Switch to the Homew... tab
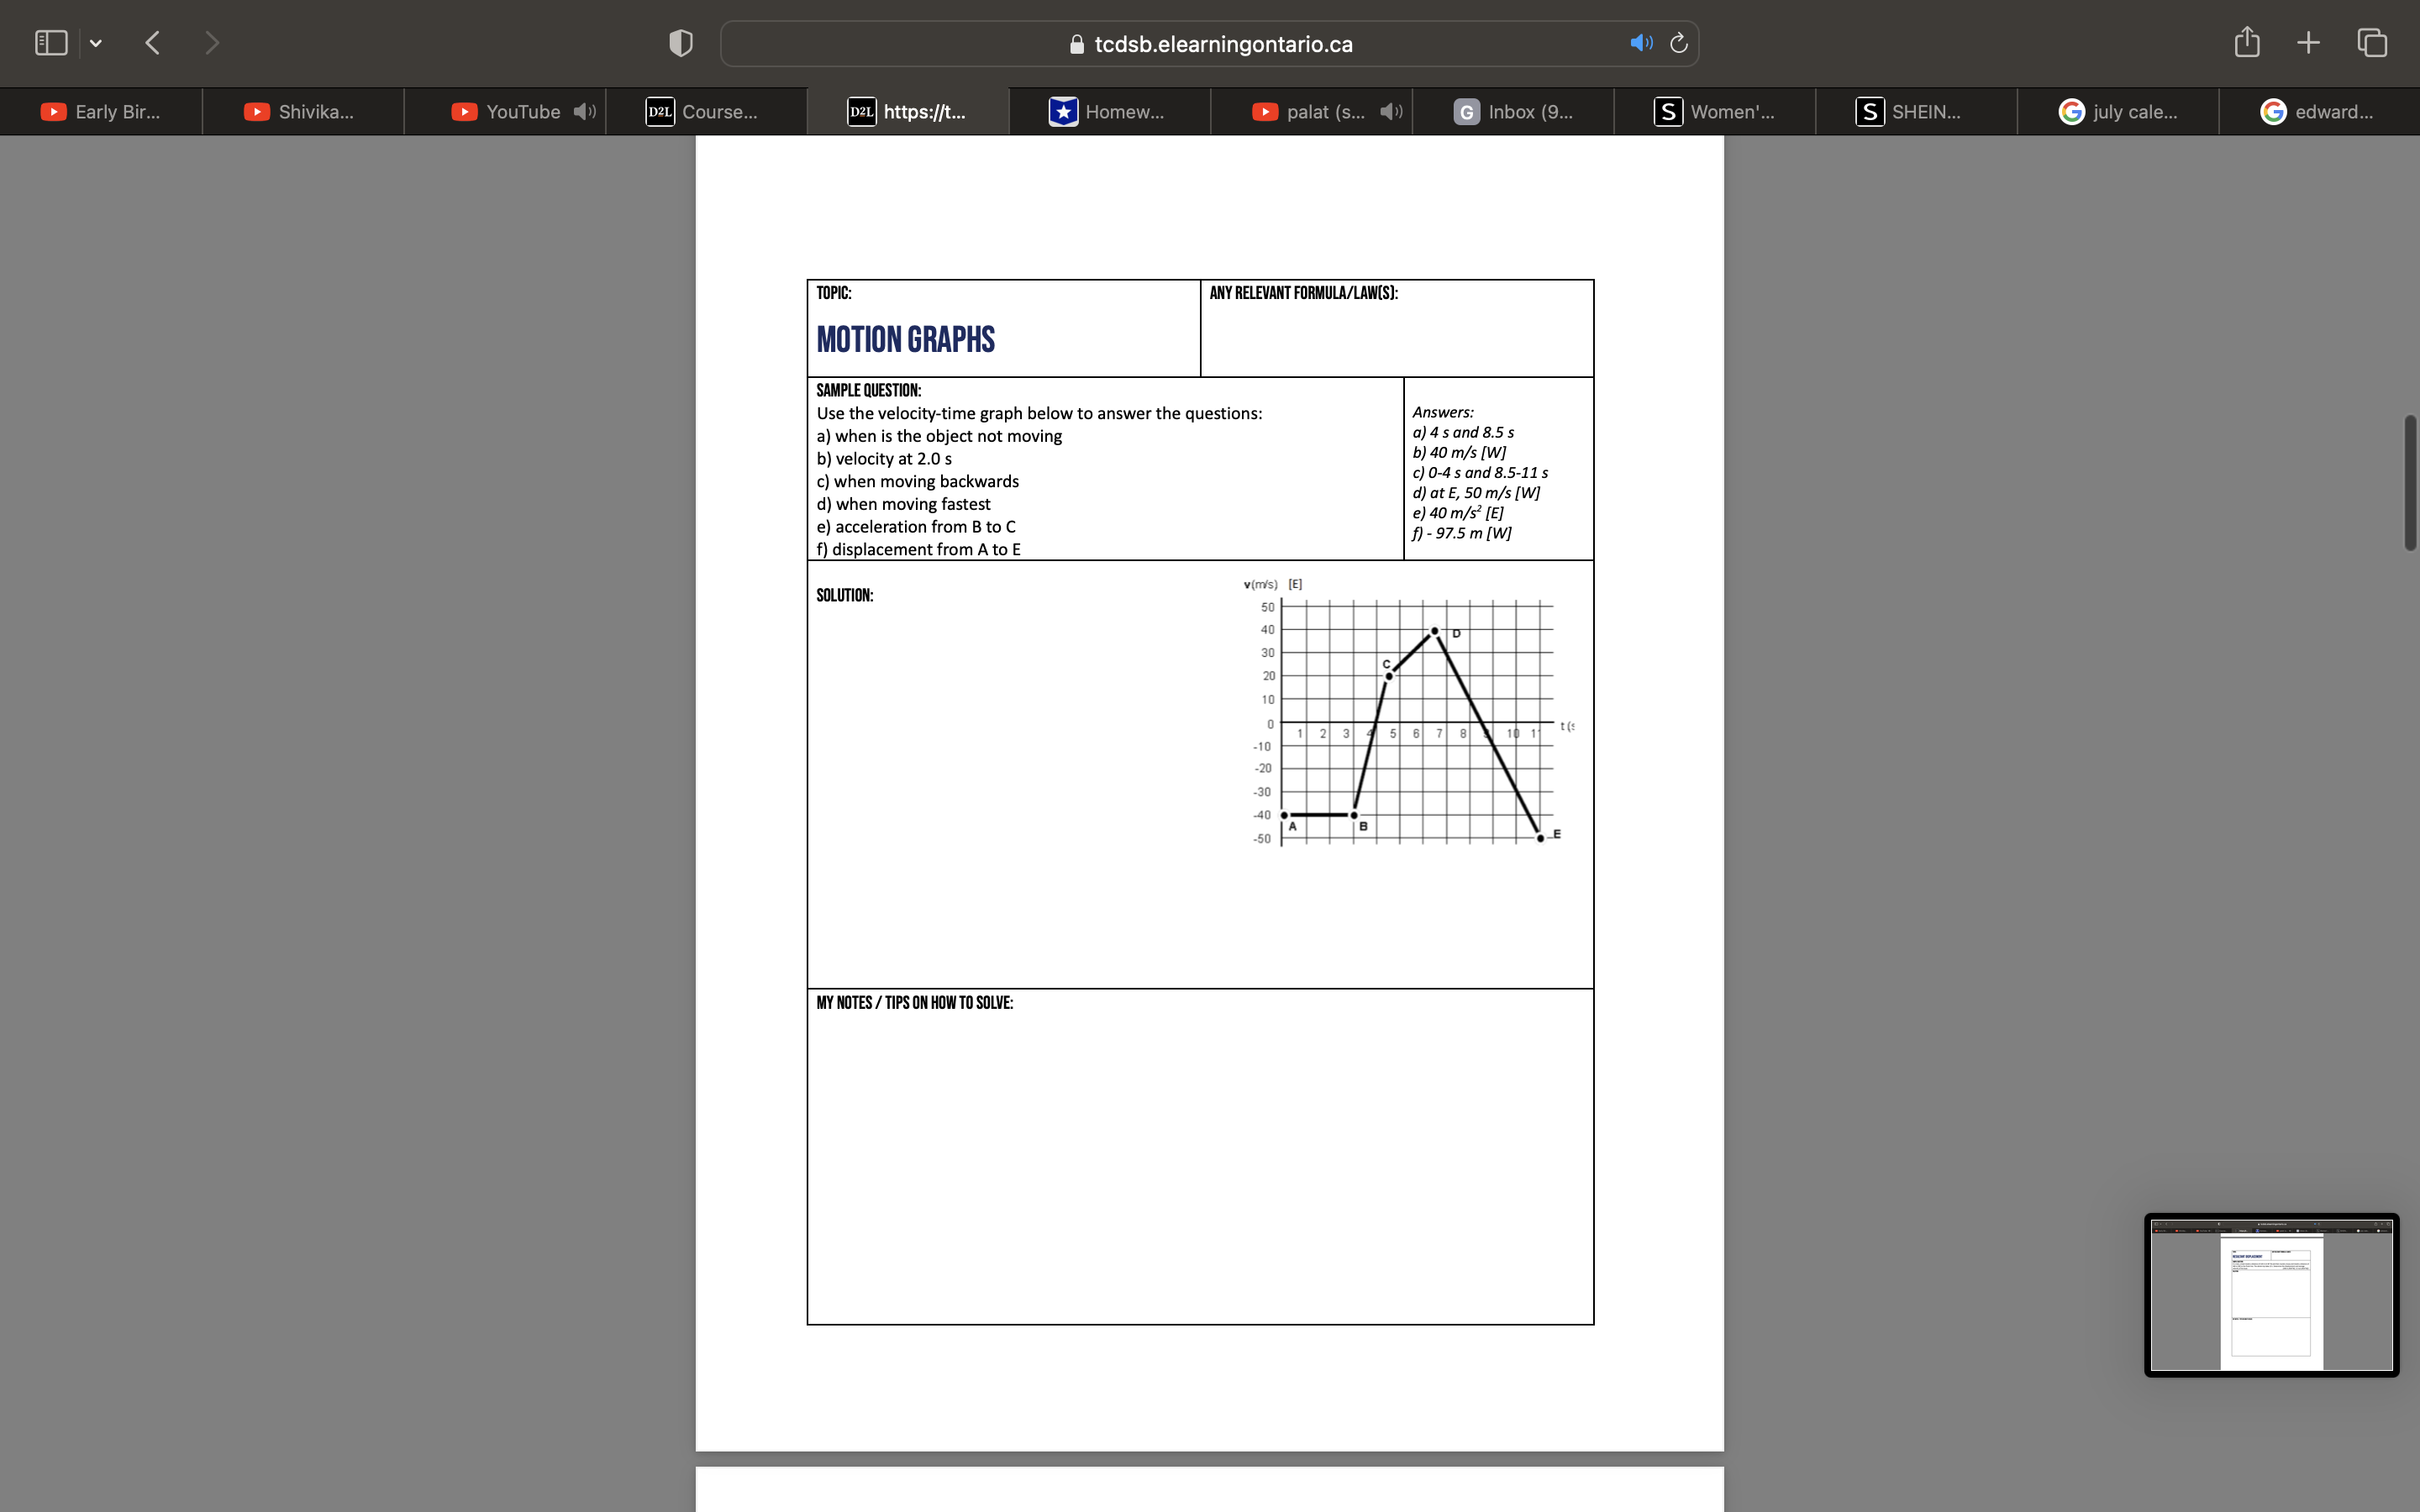The width and height of the screenshot is (2420, 1512). [1109, 111]
